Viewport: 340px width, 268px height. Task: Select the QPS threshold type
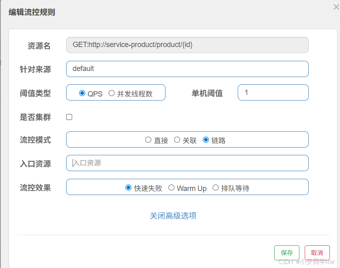click(x=82, y=93)
